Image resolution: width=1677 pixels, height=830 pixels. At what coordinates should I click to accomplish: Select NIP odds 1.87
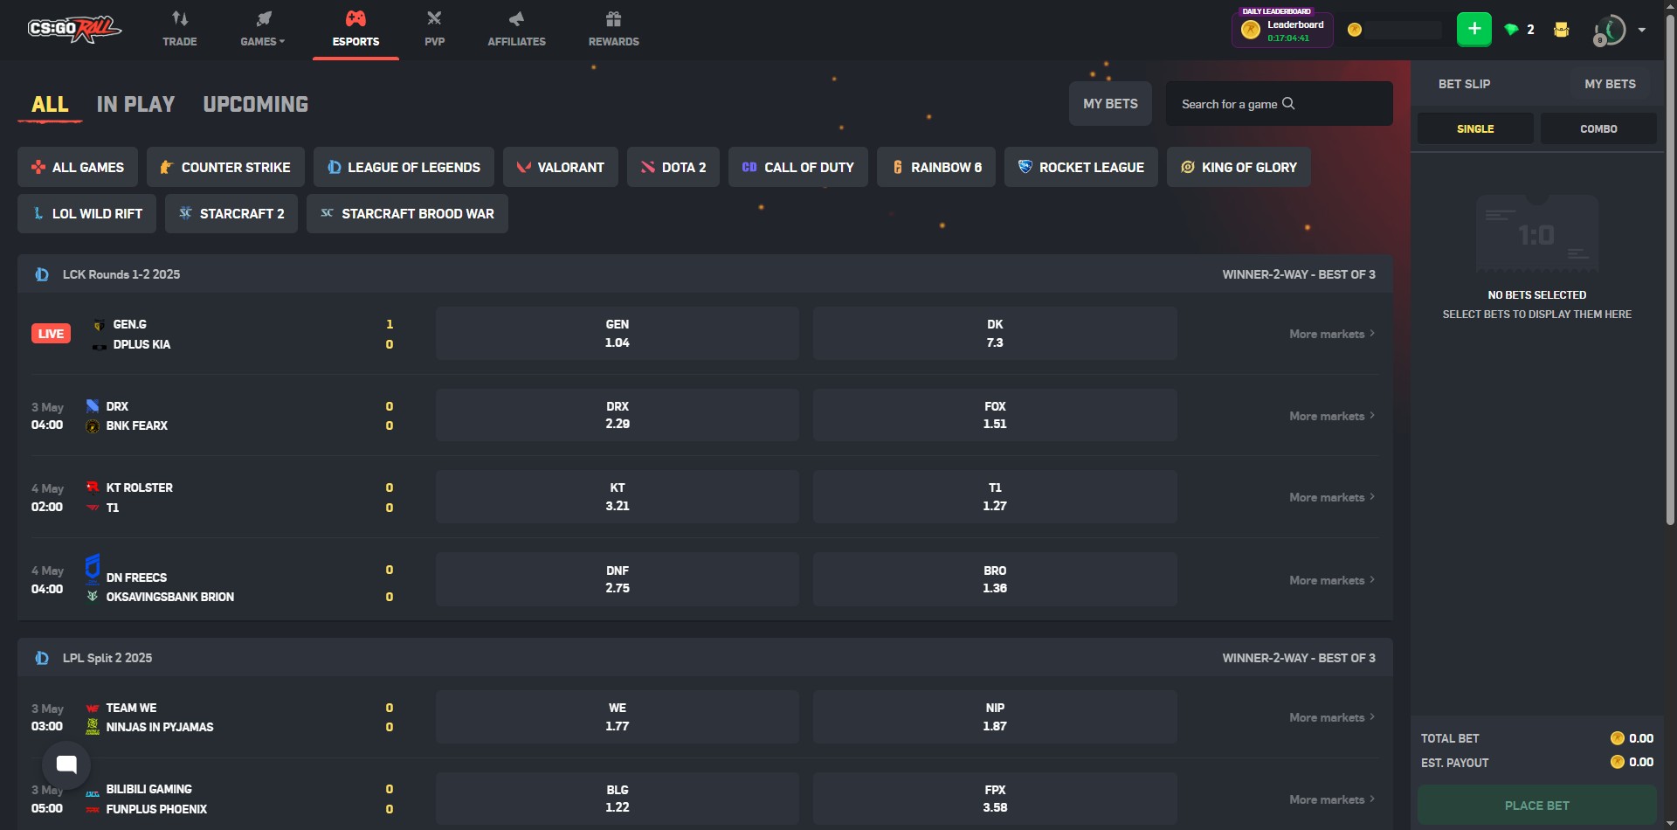pos(995,716)
